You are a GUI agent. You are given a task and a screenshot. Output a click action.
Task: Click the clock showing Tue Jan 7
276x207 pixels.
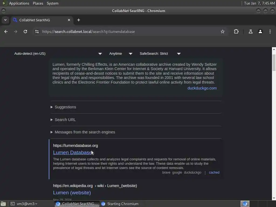(259, 3)
